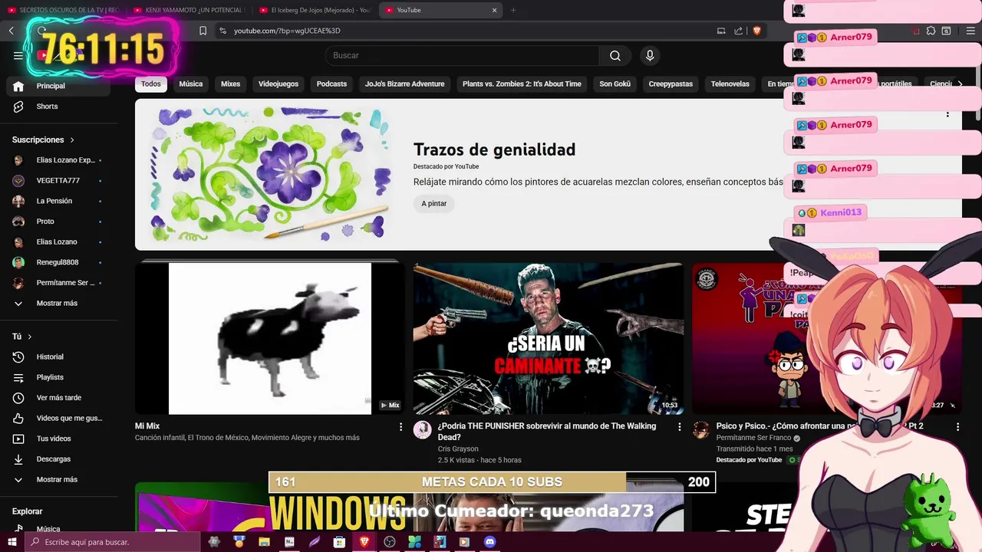Open a new browser tab
The width and height of the screenshot is (982, 552).
tap(513, 10)
